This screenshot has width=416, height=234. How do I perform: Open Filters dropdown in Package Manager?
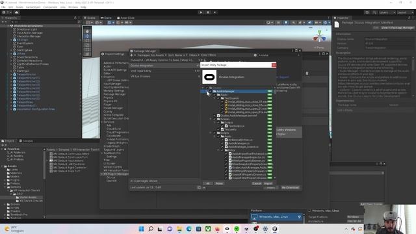pos(194,55)
